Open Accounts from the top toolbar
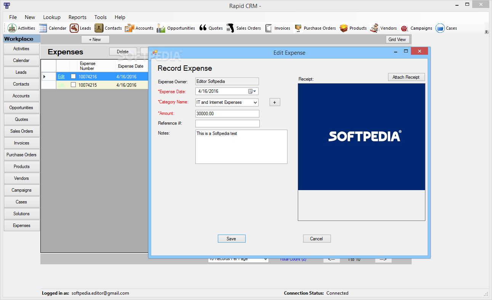The width and height of the screenshot is (492, 300). coord(139,28)
